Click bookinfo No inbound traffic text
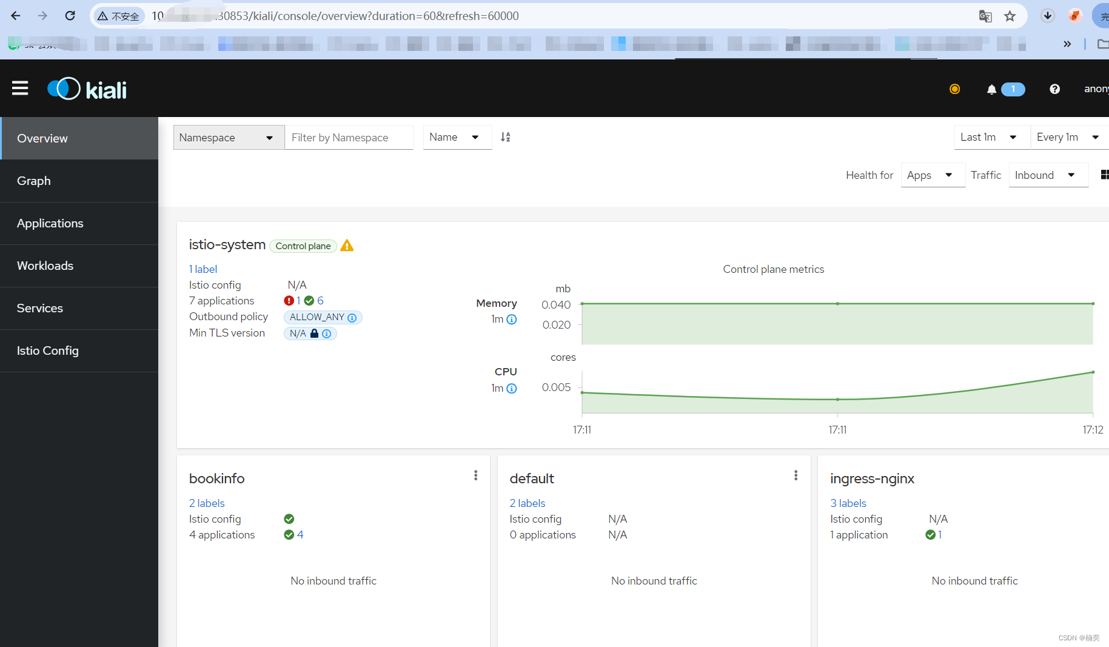Screen dimensions: 1109x647 point(333,581)
